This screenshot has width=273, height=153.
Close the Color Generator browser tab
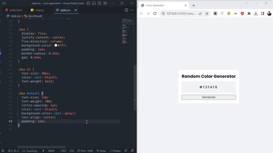[186, 6]
